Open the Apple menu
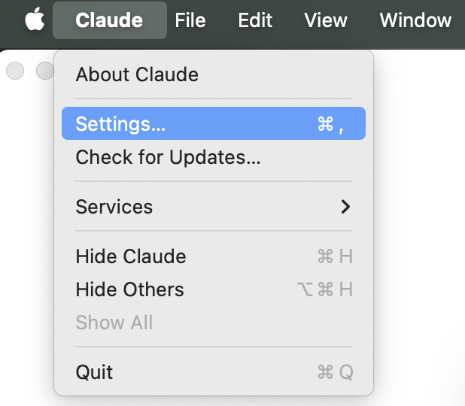Viewport: 465px width, 406px height. 35,20
